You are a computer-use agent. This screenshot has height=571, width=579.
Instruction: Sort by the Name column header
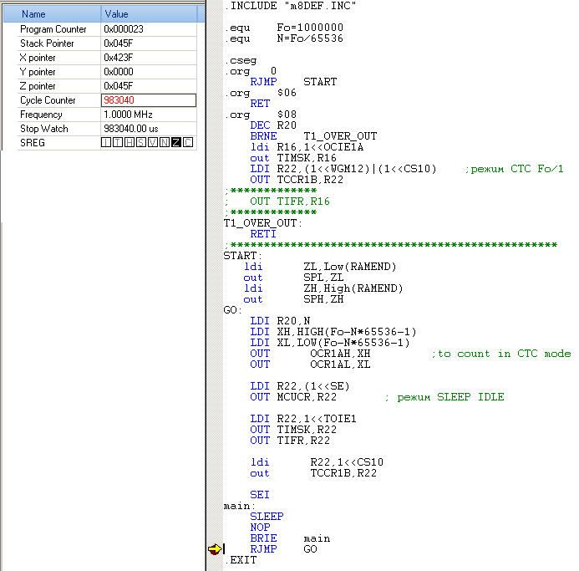point(50,14)
